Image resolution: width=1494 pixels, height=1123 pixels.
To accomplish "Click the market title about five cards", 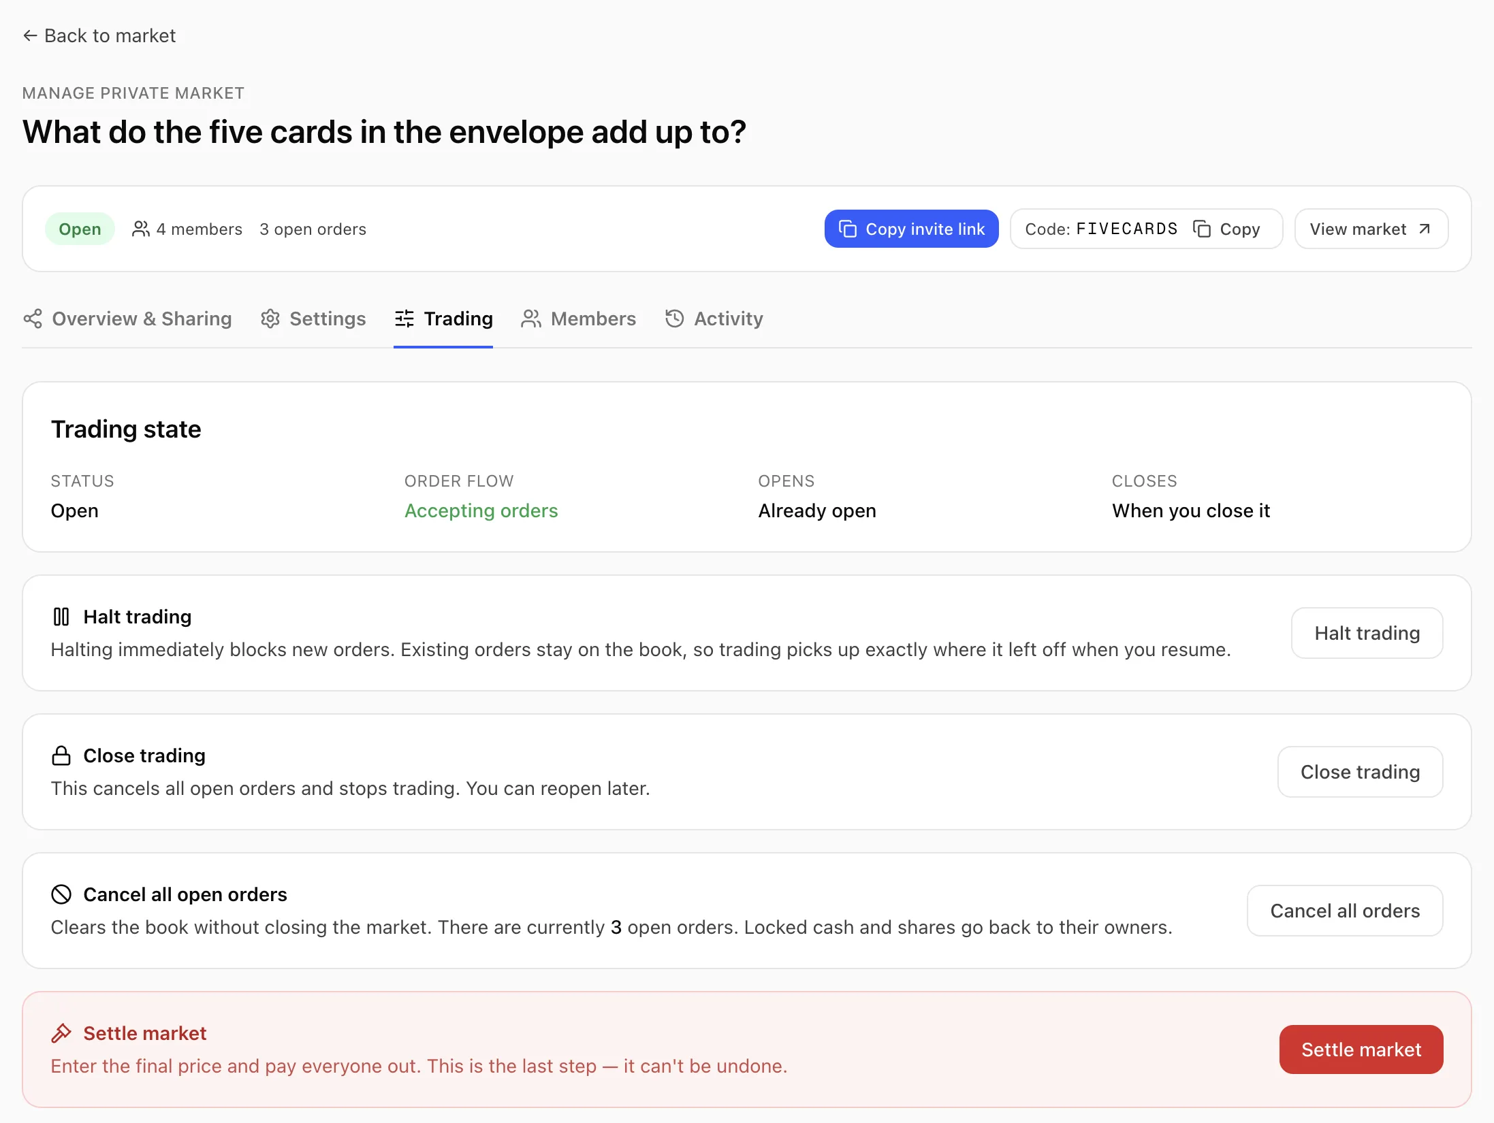I will [385, 132].
